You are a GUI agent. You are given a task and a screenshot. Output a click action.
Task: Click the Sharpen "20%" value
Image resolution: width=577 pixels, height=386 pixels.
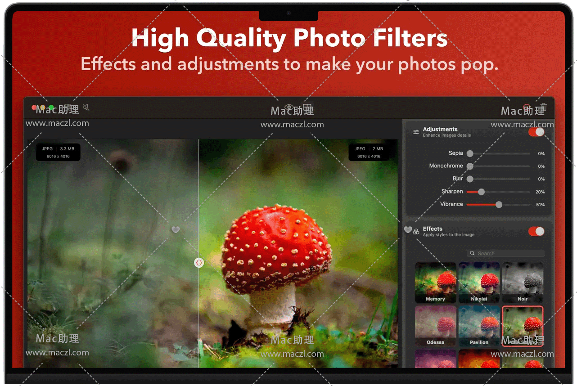coord(540,192)
